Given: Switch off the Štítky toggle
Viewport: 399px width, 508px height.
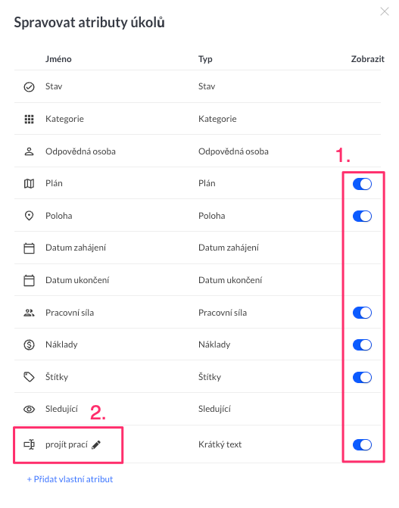Looking at the screenshot, I should (362, 377).
